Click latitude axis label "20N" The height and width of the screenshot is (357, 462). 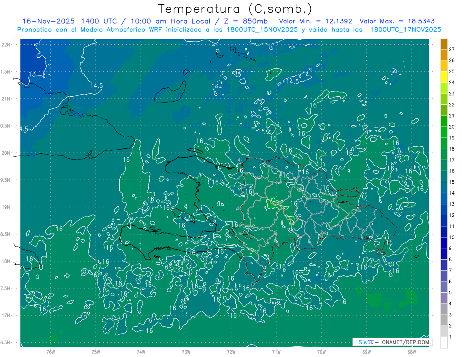coord(6,153)
